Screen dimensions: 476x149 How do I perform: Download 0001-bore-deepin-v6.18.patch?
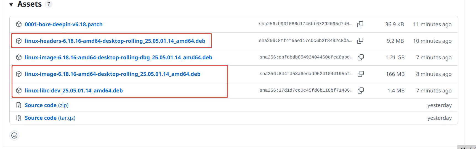(63, 24)
